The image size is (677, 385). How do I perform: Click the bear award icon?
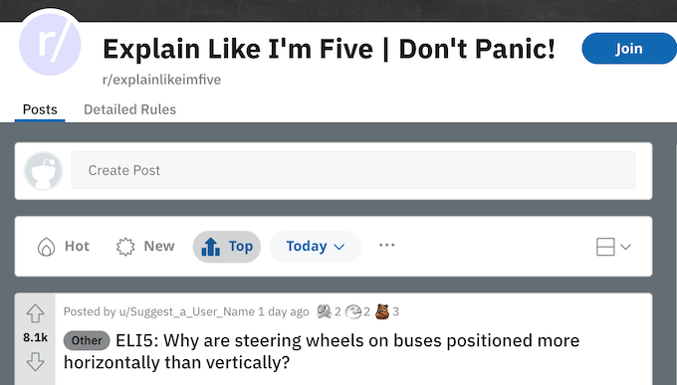click(382, 311)
